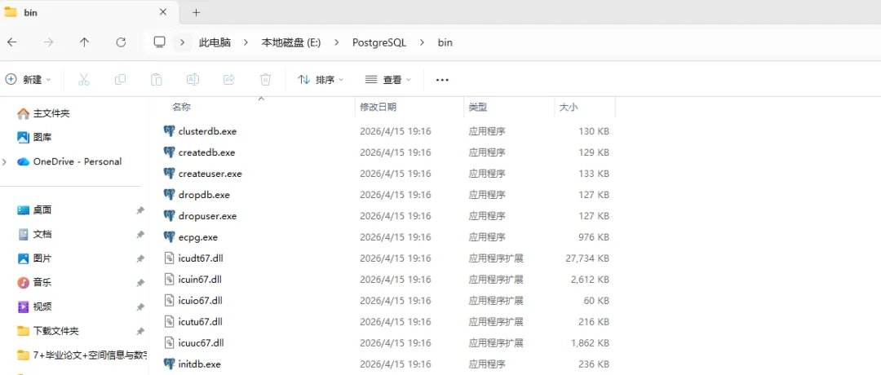Click the computer monitor icon in address bar
The height and width of the screenshot is (375, 881).
160,42
